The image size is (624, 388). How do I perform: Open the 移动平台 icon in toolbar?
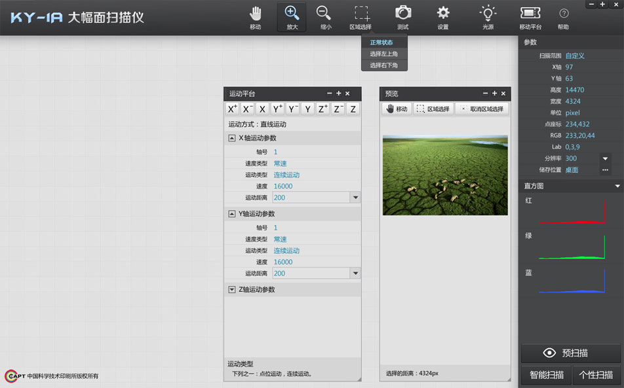530,14
